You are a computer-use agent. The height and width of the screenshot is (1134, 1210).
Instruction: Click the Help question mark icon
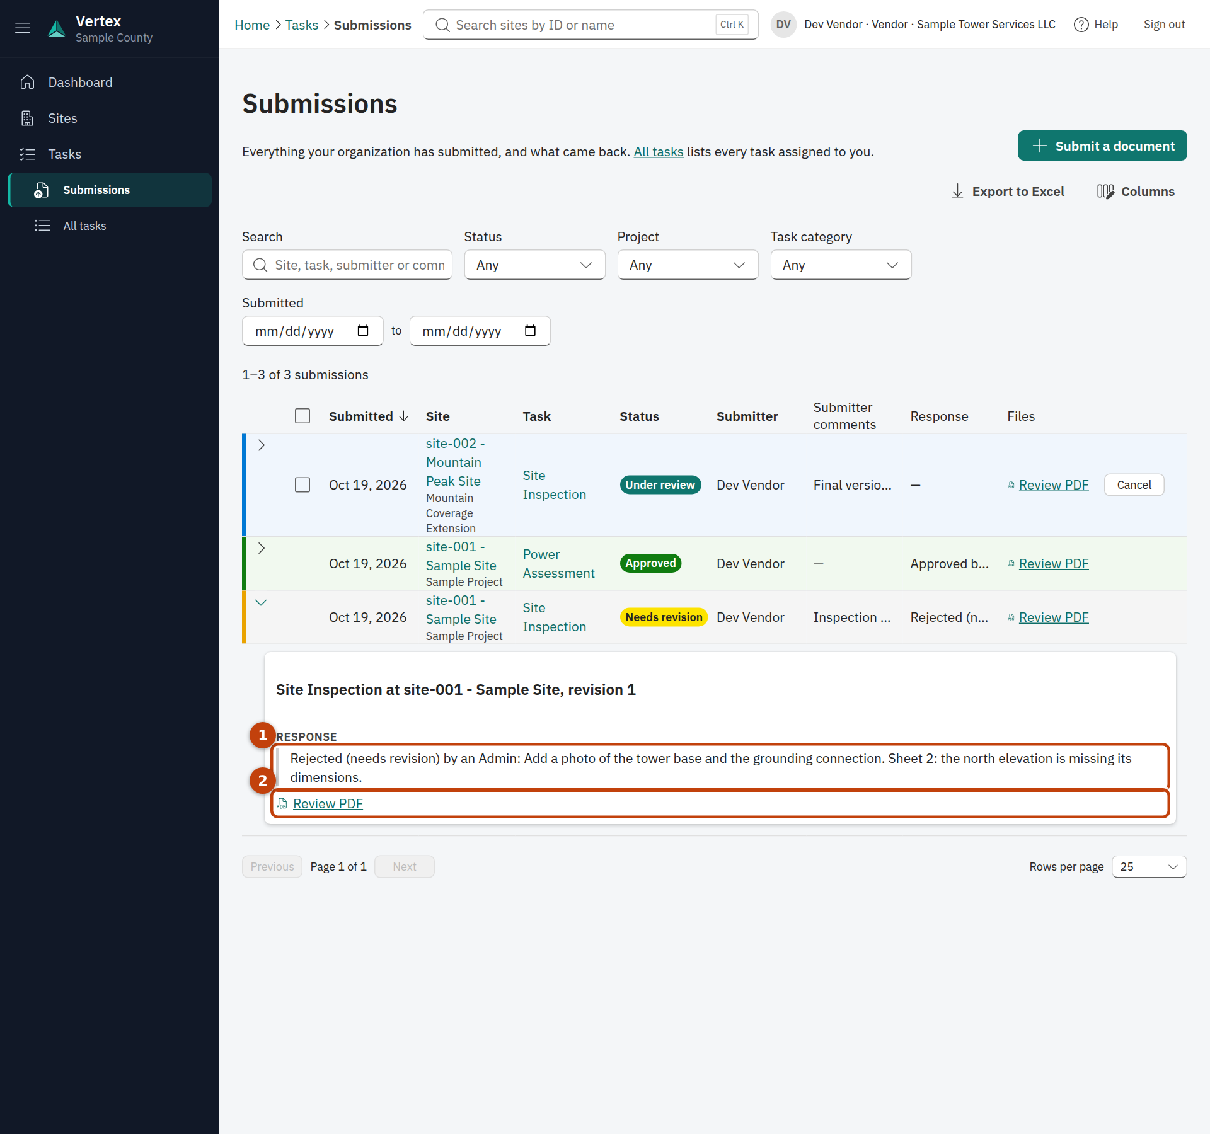(x=1081, y=25)
